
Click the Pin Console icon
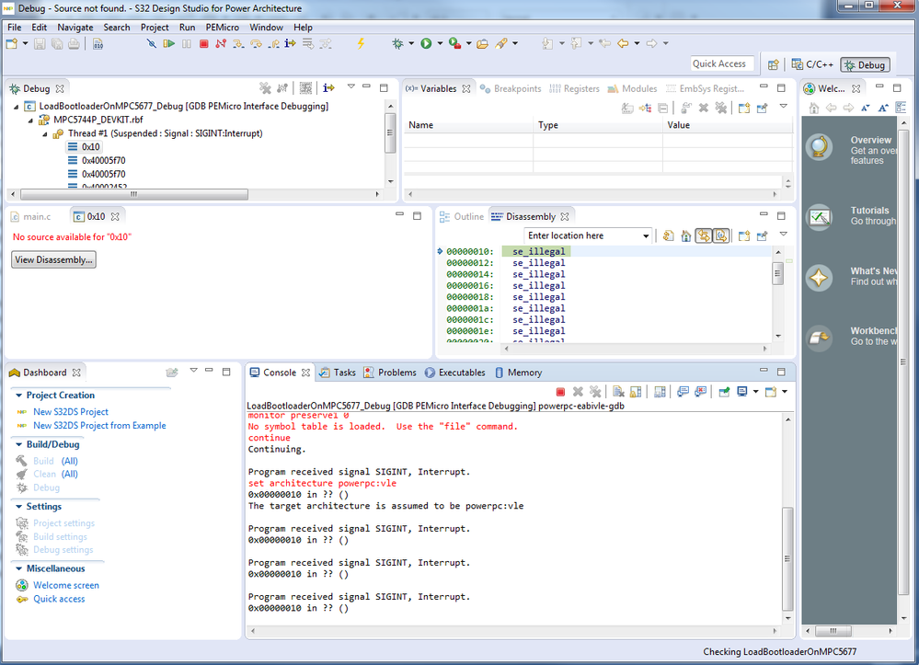point(724,392)
